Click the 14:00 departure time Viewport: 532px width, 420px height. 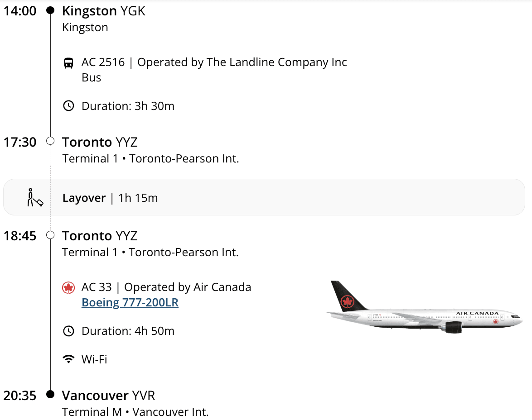pos(20,11)
